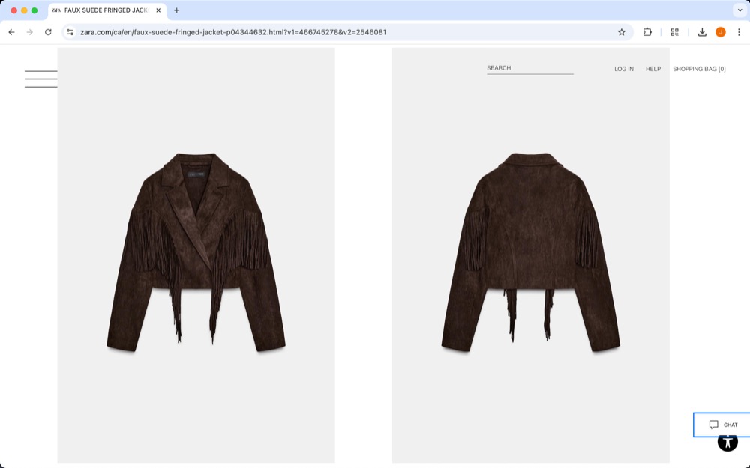
Task: Click the site information icon in address bar
Action: [68, 32]
